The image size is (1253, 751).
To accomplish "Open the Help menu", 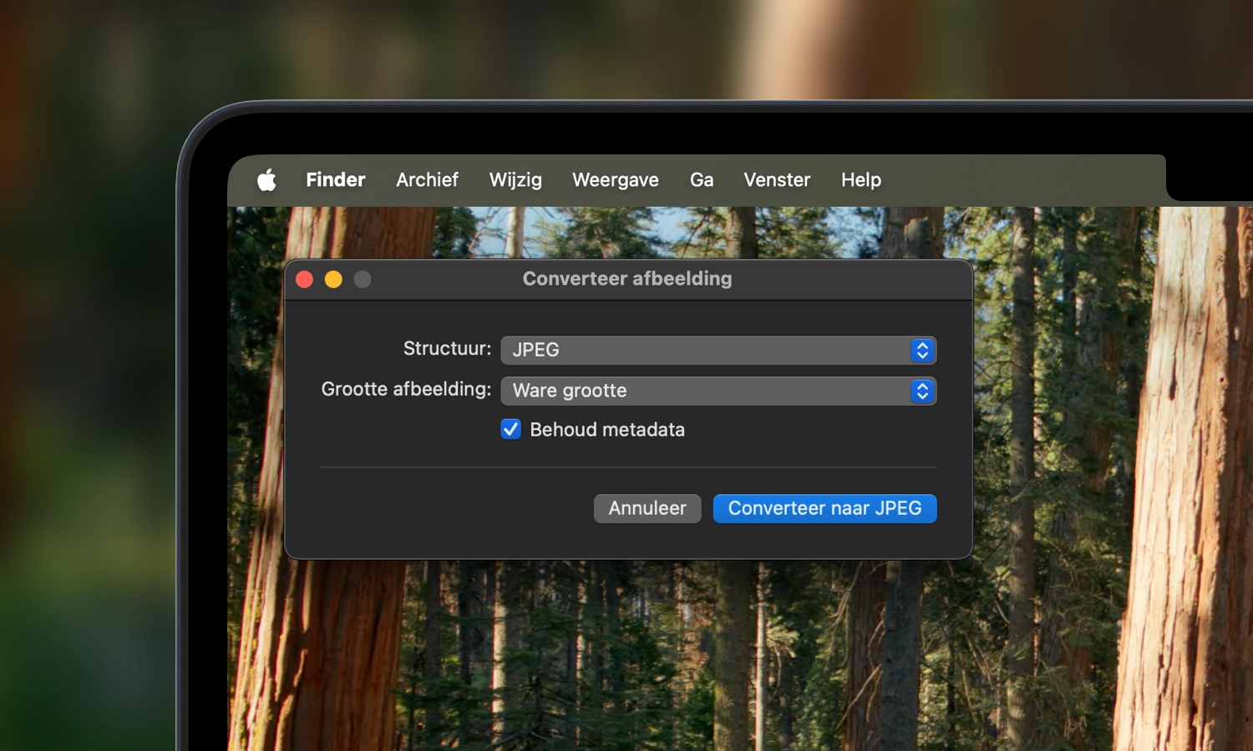I will click(860, 179).
